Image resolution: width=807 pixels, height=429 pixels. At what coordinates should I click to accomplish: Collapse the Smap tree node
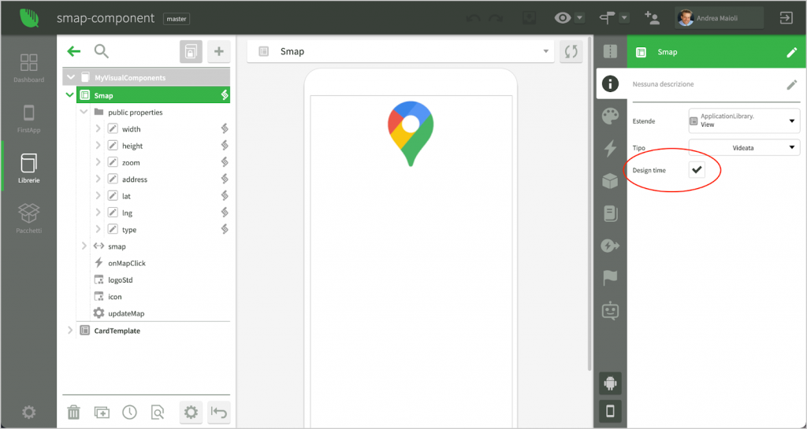coord(69,95)
